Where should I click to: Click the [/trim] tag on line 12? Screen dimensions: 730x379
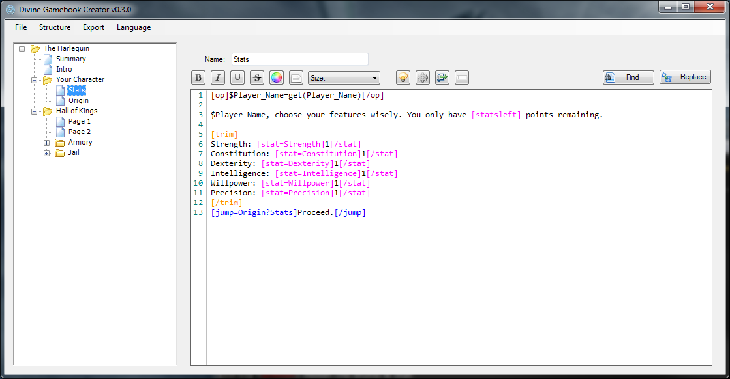[226, 203]
